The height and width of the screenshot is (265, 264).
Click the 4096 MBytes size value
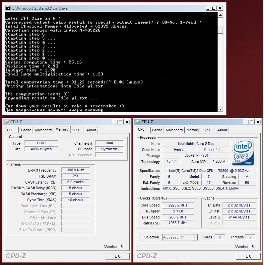click(41, 149)
